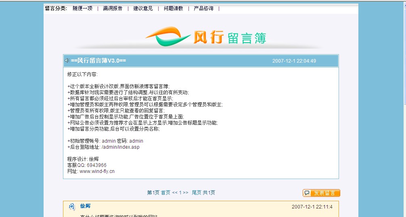Click the 修正以下内容 heading text
406x217 pixels.
pos(82,74)
